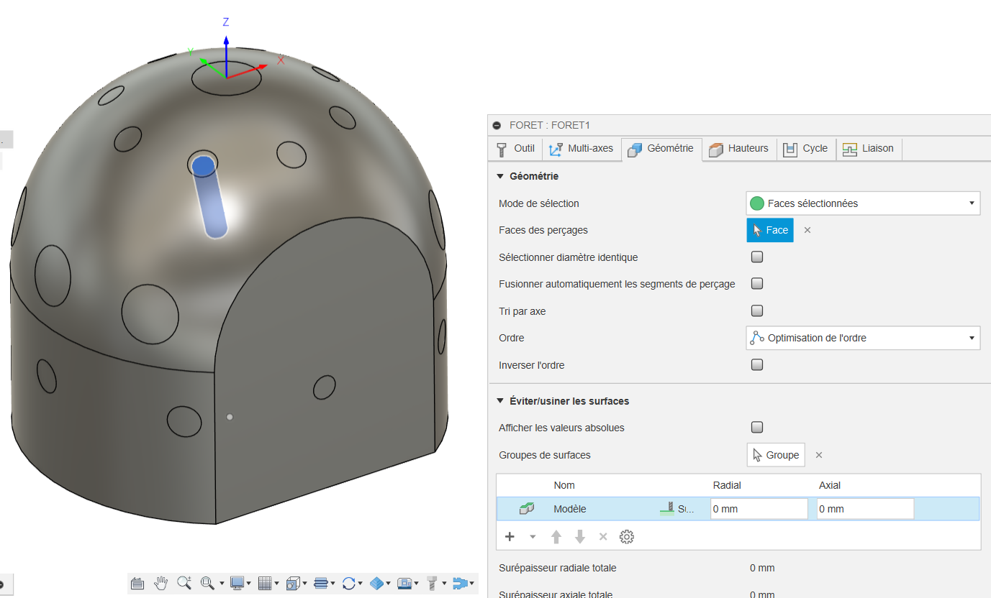
Task: Click the Groupe selection button
Action: click(x=776, y=455)
